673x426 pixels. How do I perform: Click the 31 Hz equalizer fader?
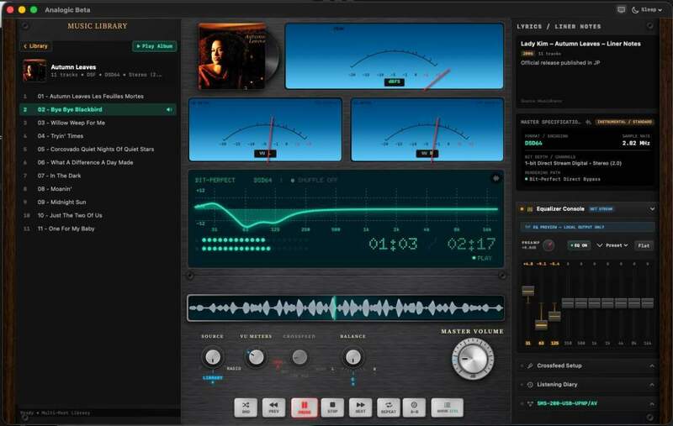(x=528, y=291)
